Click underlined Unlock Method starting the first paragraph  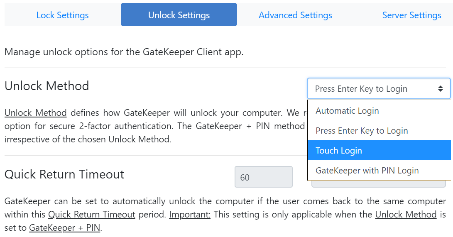click(x=36, y=113)
